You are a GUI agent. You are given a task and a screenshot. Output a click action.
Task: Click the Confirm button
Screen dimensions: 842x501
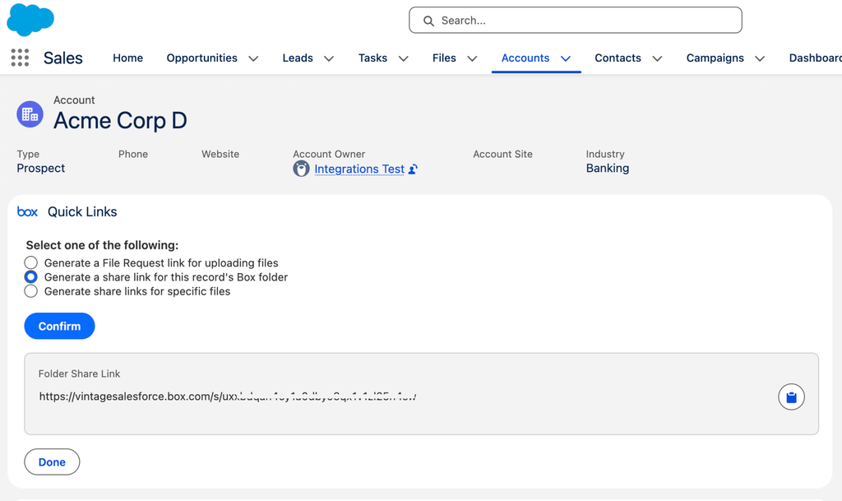59,326
